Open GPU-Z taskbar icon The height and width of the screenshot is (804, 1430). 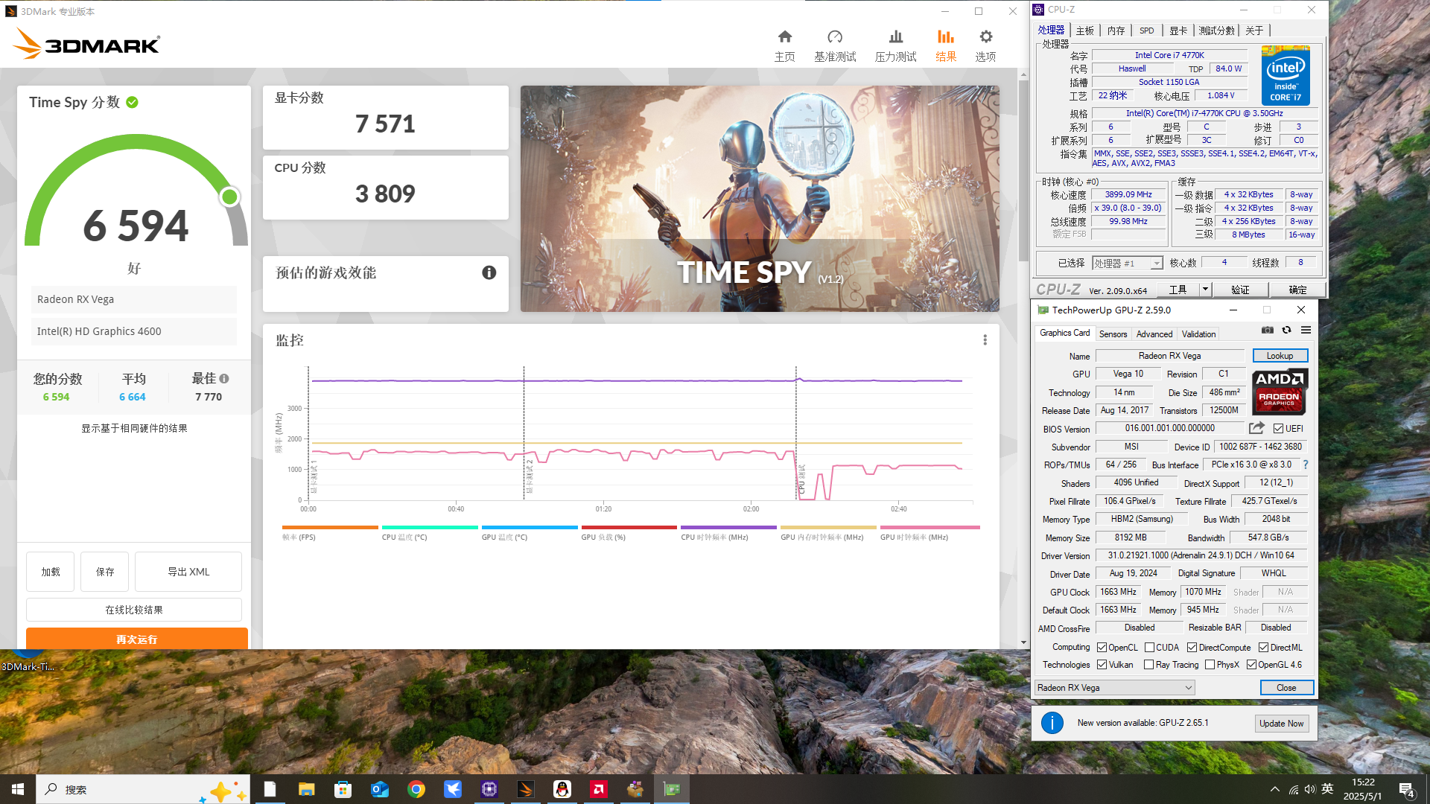click(672, 789)
